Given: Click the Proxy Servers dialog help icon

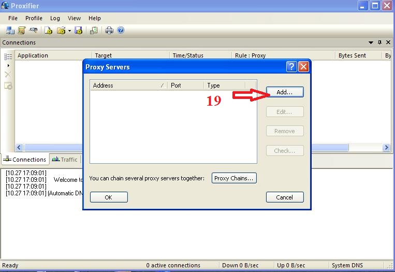Looking at the screenshot, I should pos(291,67).
